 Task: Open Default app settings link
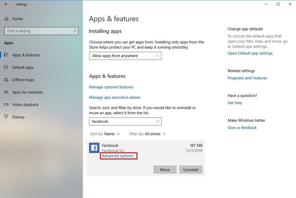(x=250, y=53)
